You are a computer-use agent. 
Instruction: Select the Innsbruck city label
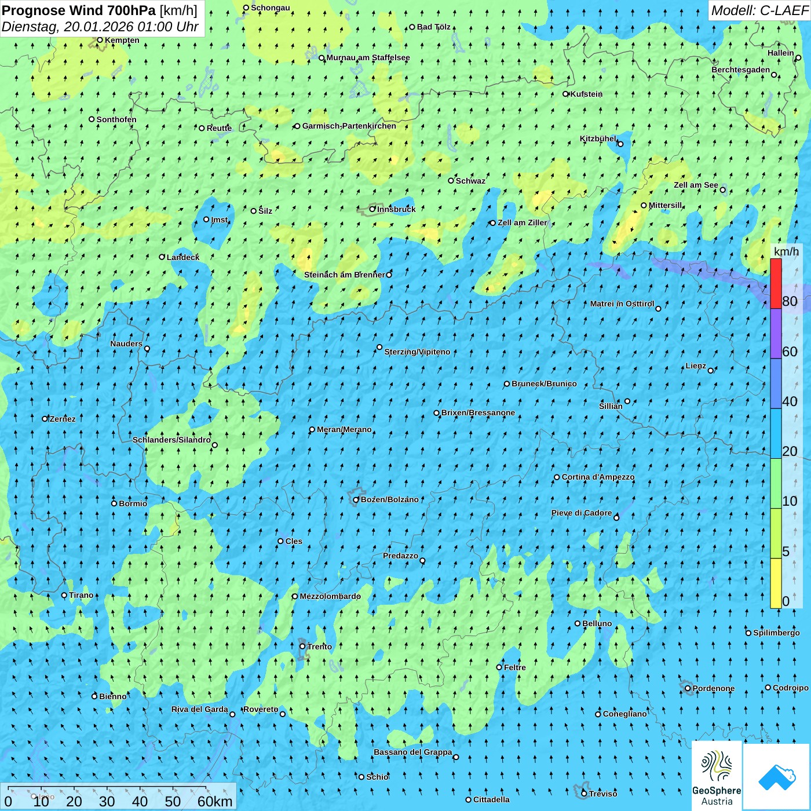click(396, 209)
